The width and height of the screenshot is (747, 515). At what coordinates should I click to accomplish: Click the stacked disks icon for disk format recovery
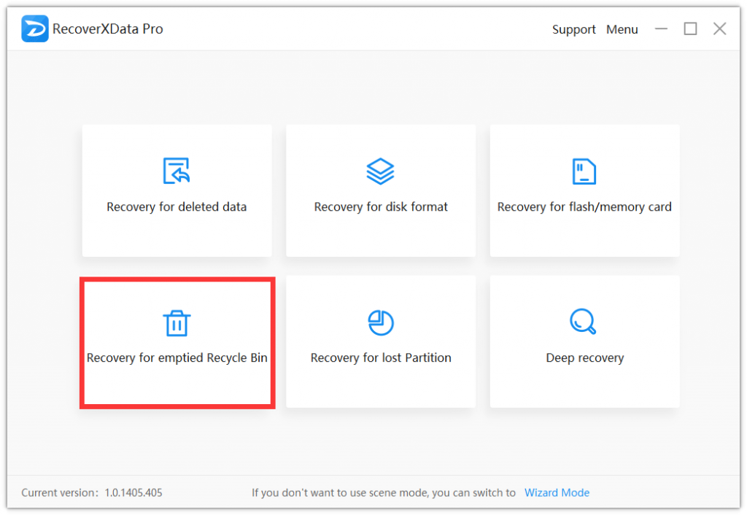[380, 170]
